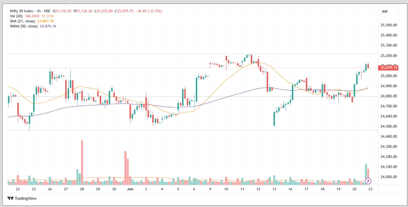The height and width of the screenshot is (207, 408).
Task: Click the 25,300.00 price axis label
Action: (389, 46)
